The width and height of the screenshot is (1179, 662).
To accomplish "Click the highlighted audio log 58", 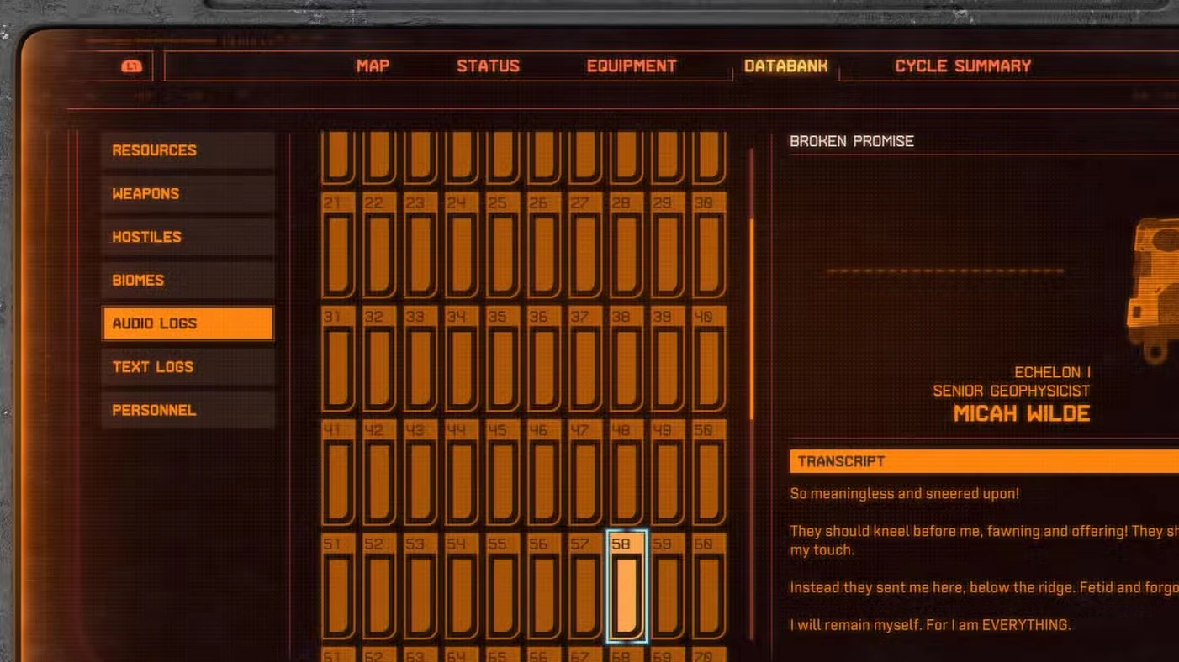I will pyautogui.click(x=627, y=586).
